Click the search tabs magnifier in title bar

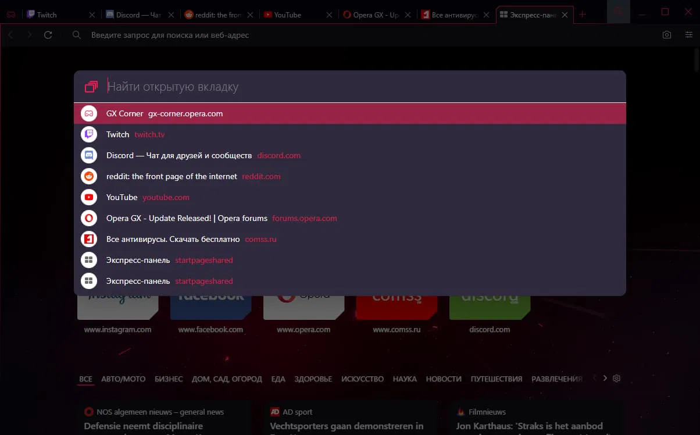coord(619,12)
